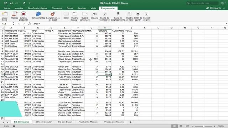Viewport: 228px width, 128px height.
Task: Switch to Normal view in status bar
Action: [175, 126]
